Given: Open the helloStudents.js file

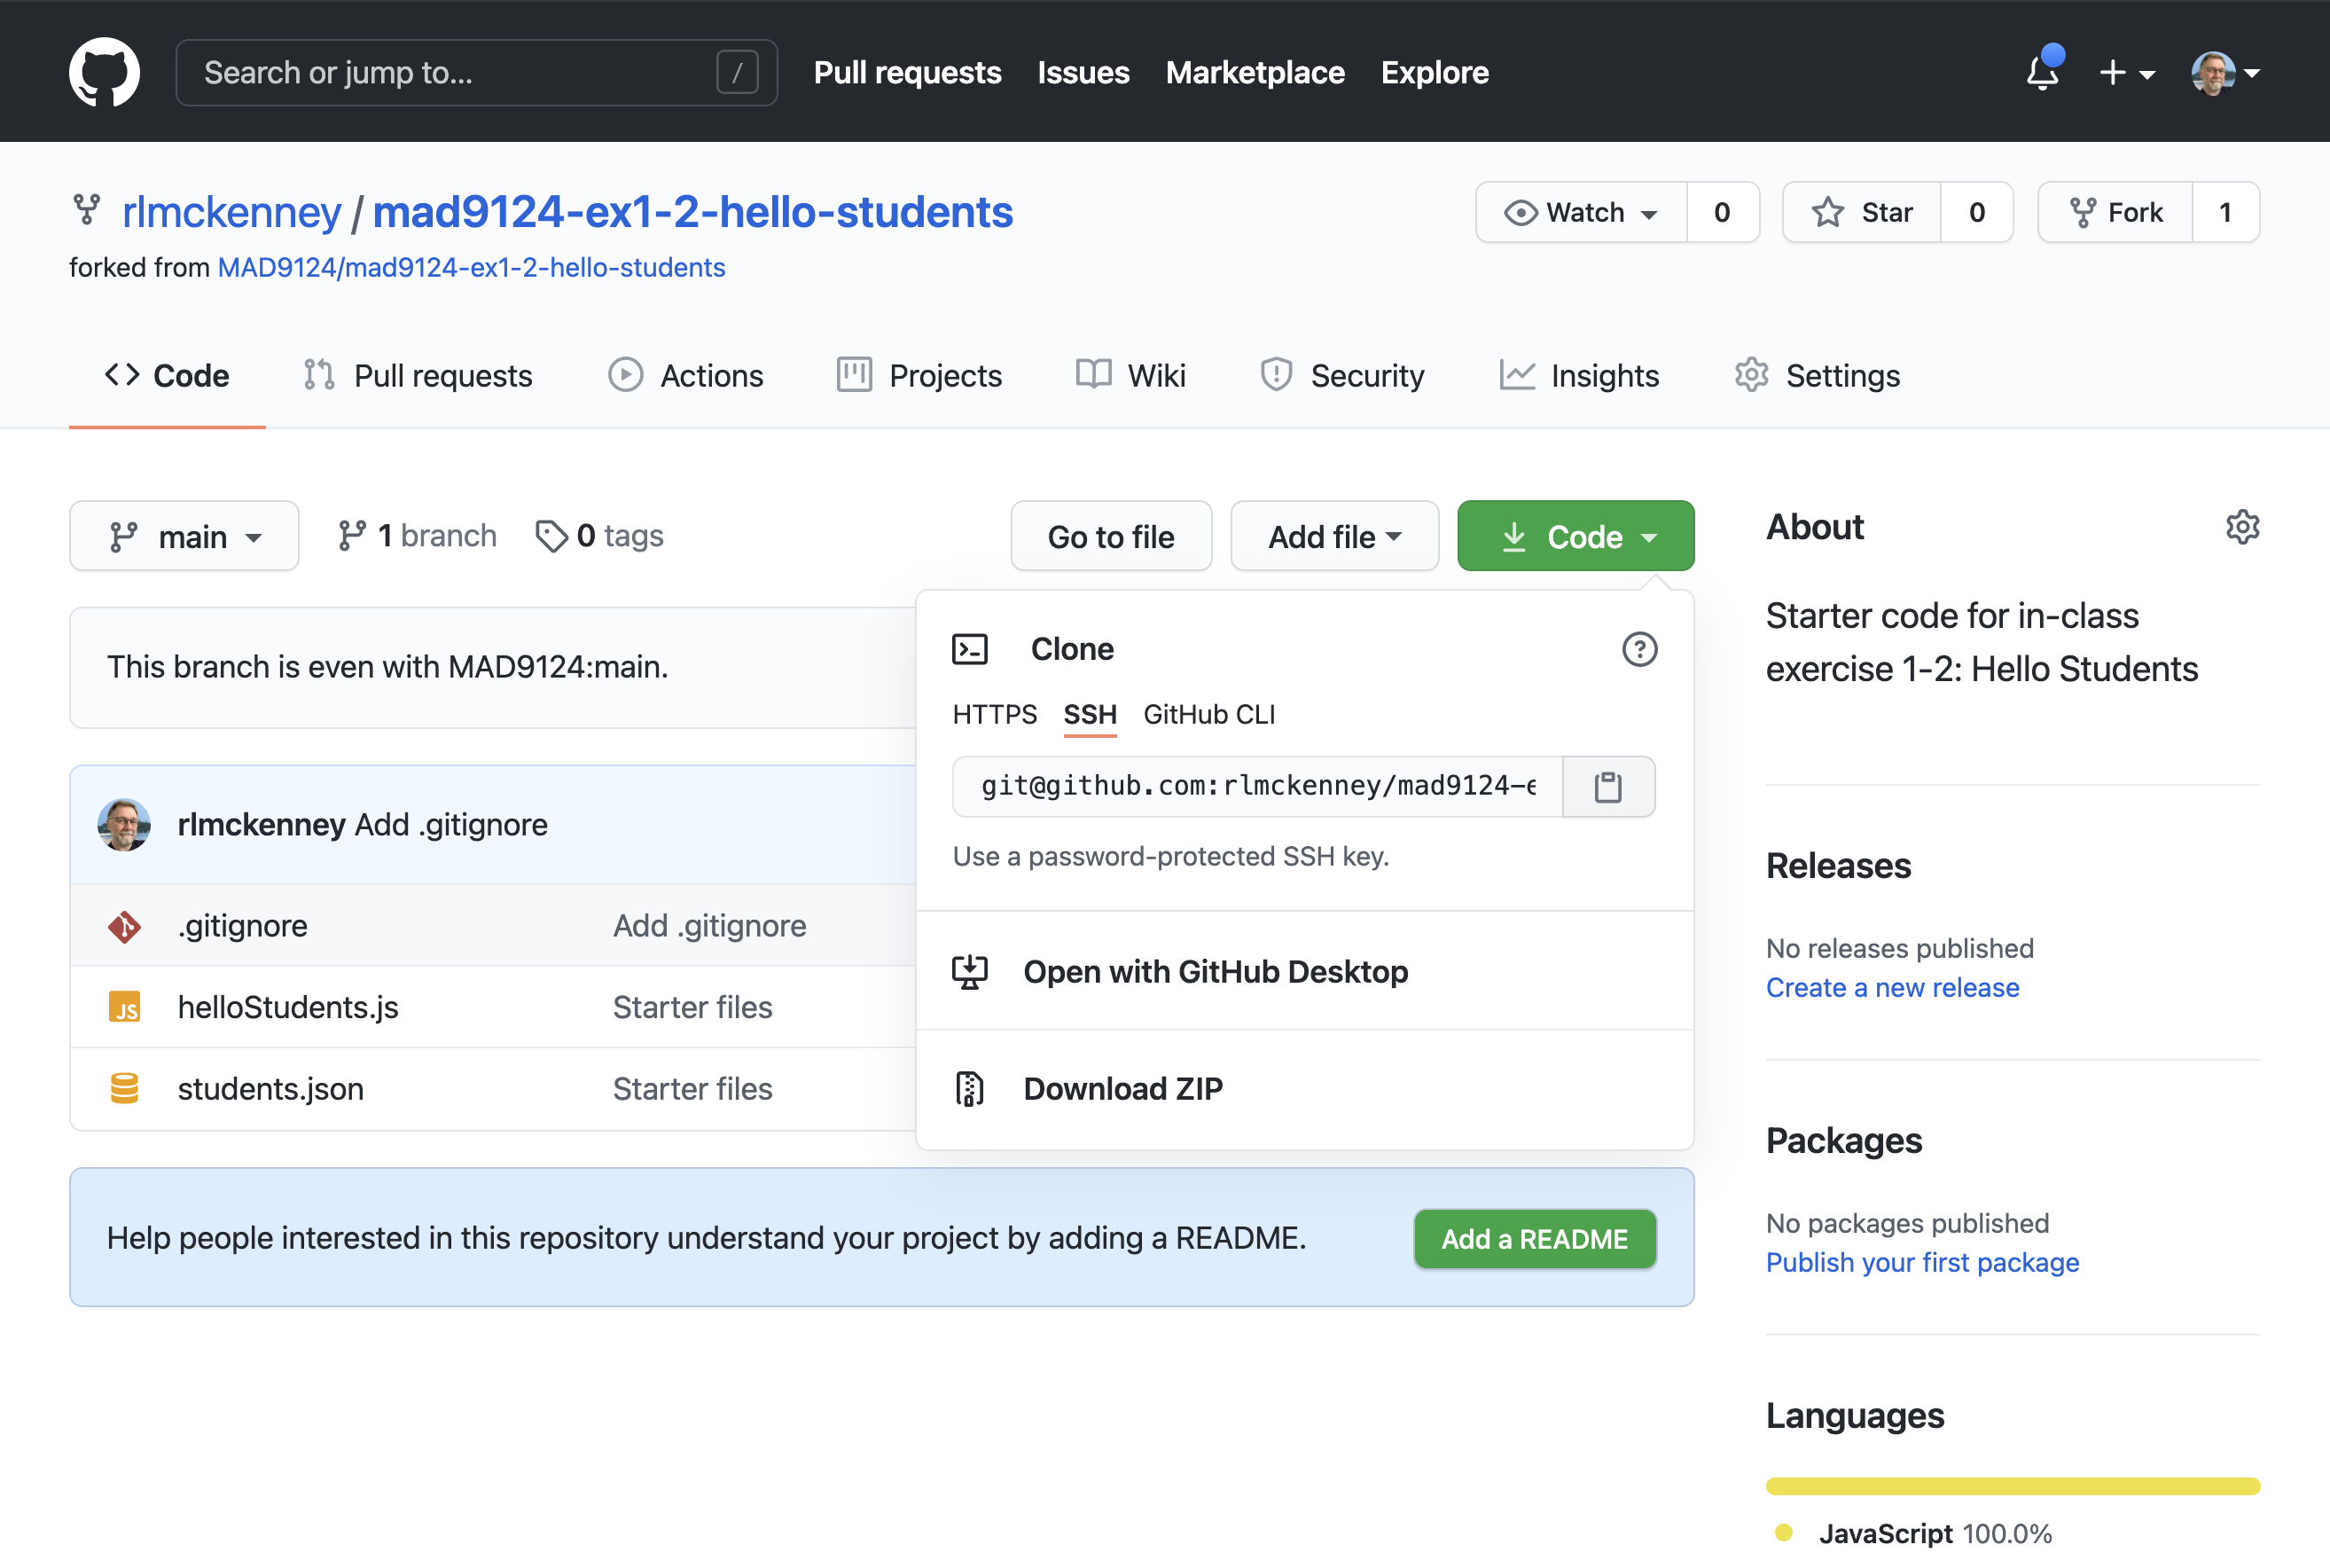Looking at the screenshot, I should tap(288, 1007).
